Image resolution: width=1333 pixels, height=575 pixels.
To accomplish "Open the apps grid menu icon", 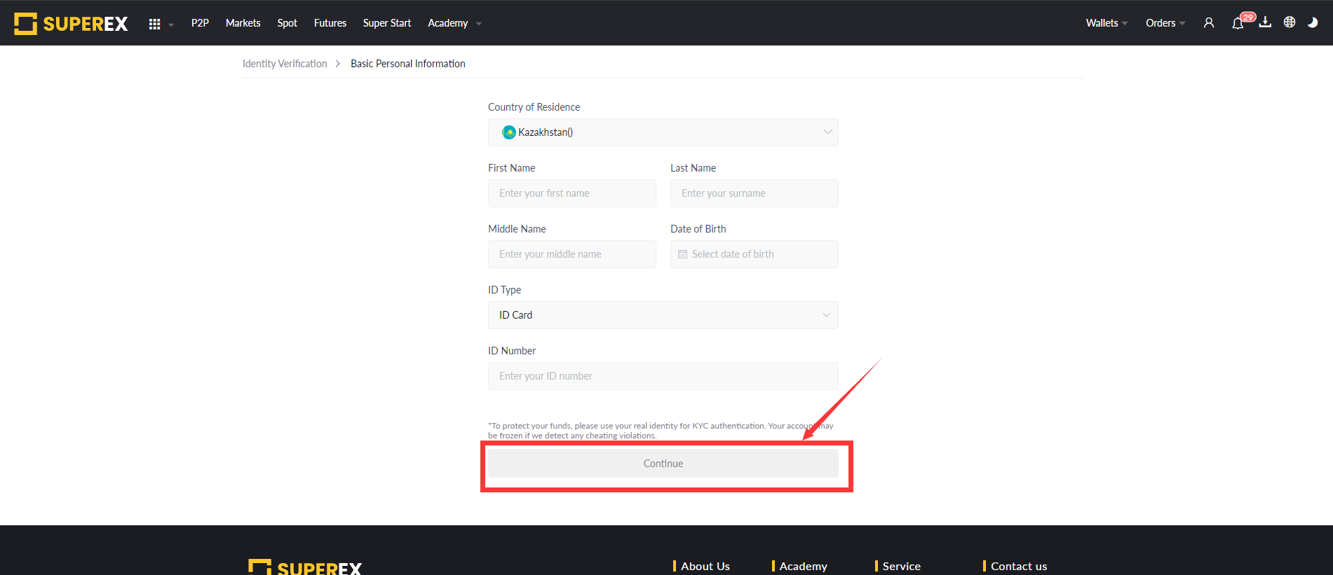I will click(x=154, y=24).
